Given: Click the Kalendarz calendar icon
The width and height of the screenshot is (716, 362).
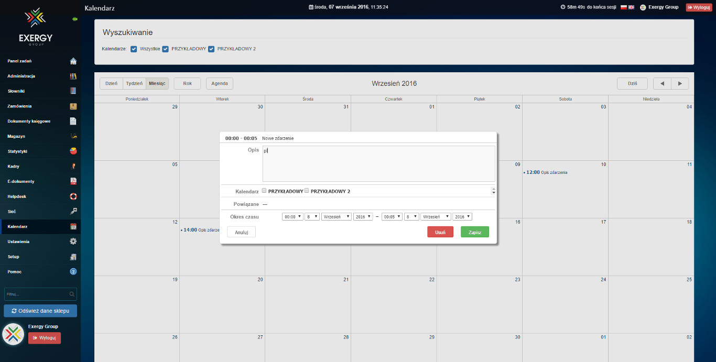Looking at the screenshot, I should point(73,227).
